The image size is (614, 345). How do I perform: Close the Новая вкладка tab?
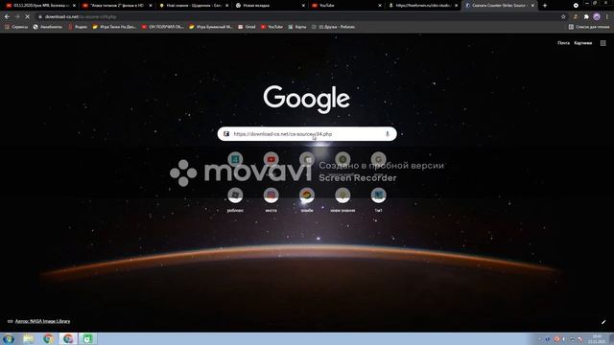tap(303, 6)
